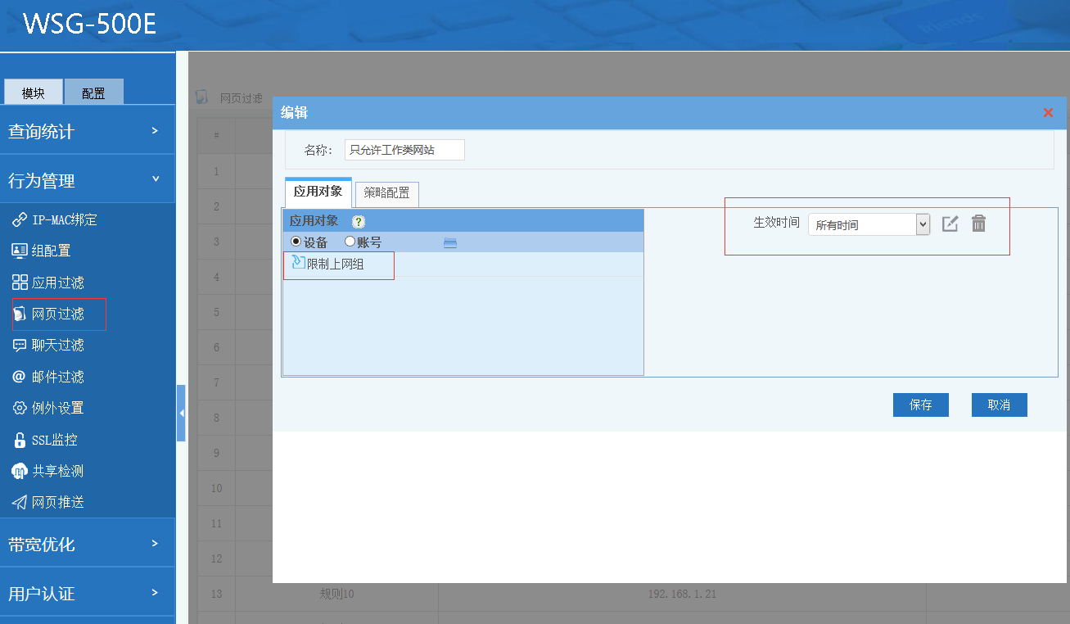The image size is (1070, 624).
Task: Click the 取消 button
Action: (x=999, y=405)
